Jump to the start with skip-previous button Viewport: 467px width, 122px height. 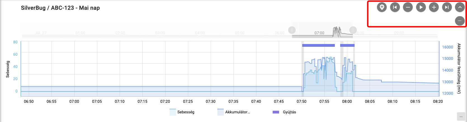pyautogui.click(x=395, y=7)
